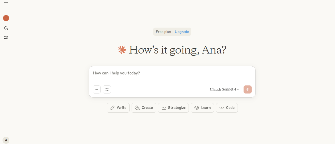This screenshot has height=144, width=335.
Task: Click the Upgrade link
Action: tap(182, 32)
